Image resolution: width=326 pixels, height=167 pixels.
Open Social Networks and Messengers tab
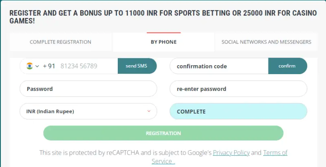(266, 42)
